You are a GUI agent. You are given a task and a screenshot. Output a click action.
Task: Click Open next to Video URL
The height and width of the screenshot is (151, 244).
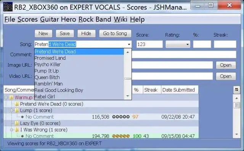tap(226, 76)
